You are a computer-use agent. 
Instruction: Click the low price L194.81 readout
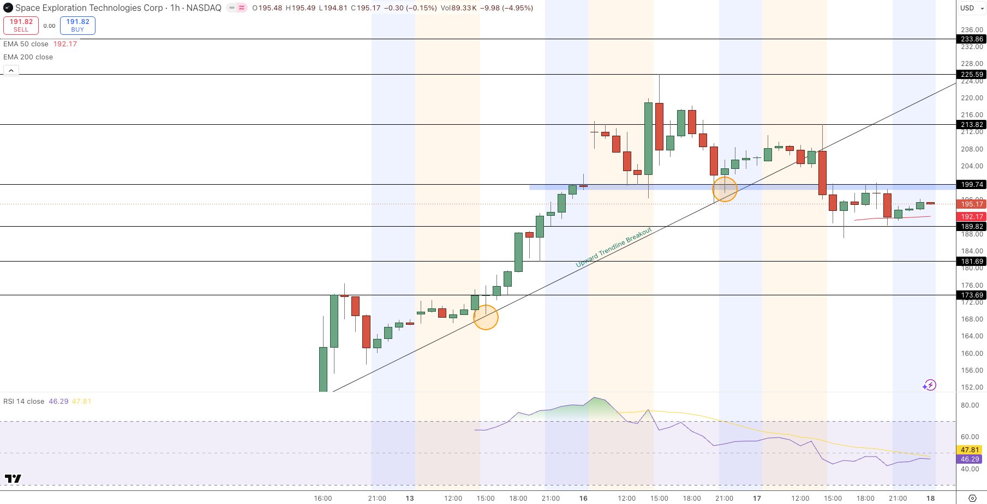tap(333, 8)
